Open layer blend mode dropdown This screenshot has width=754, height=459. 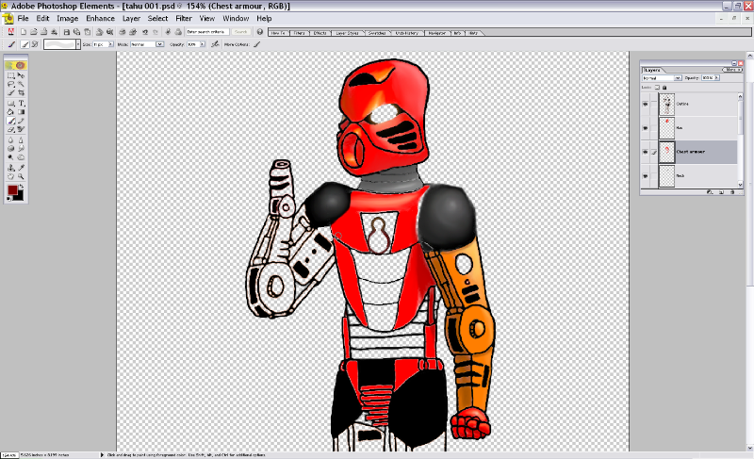point(678,78)
